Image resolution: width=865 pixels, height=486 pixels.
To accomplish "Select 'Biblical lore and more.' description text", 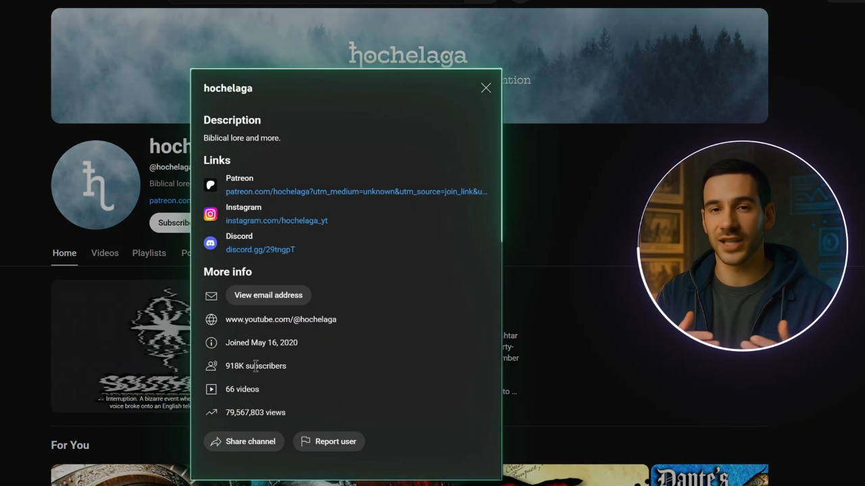I will tap(242, 138).
